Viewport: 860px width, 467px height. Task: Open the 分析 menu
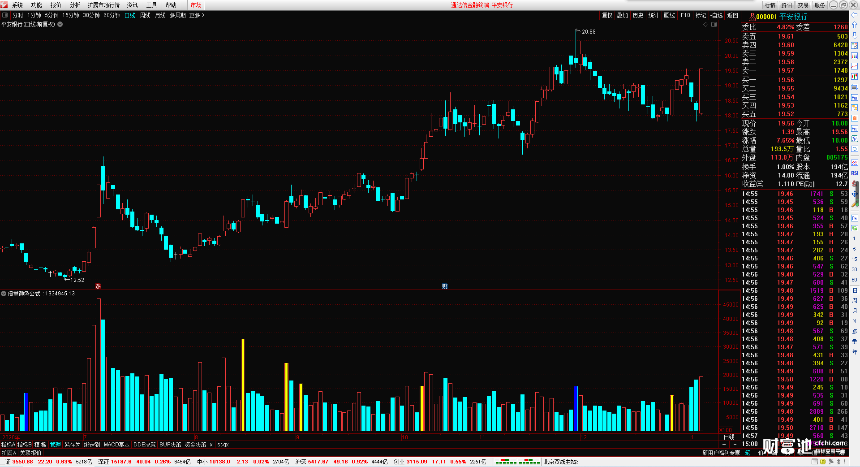click(x=75, y=5)
